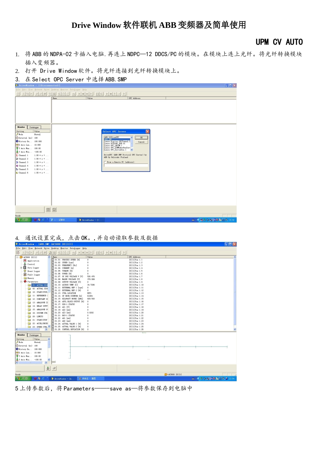Click the monitor stop toolbar icon, lower window

point(83,253)
